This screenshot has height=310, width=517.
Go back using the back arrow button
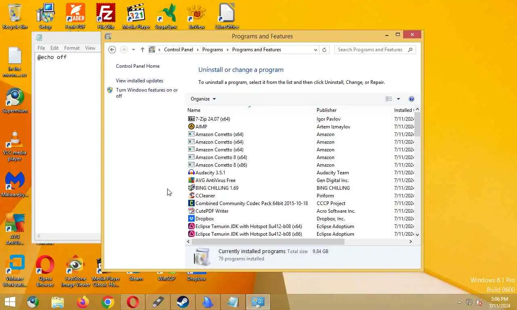tap(112, 50)
